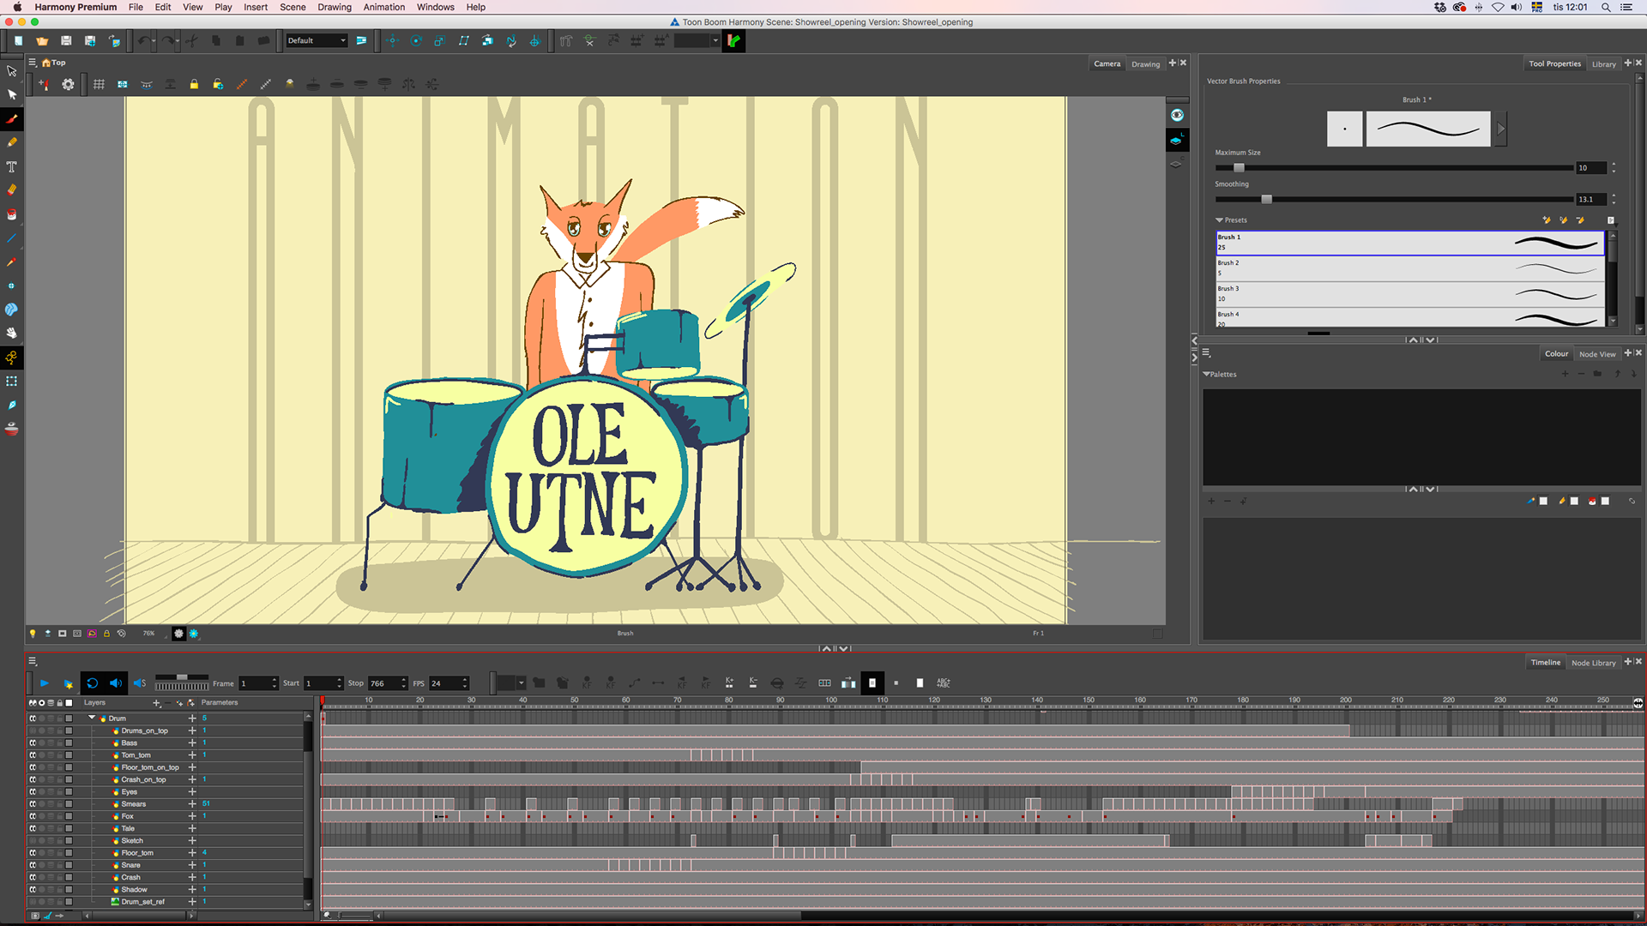Collapse the Drum layer group
The width and height of the screenshot is (1647, 926).
92,718
